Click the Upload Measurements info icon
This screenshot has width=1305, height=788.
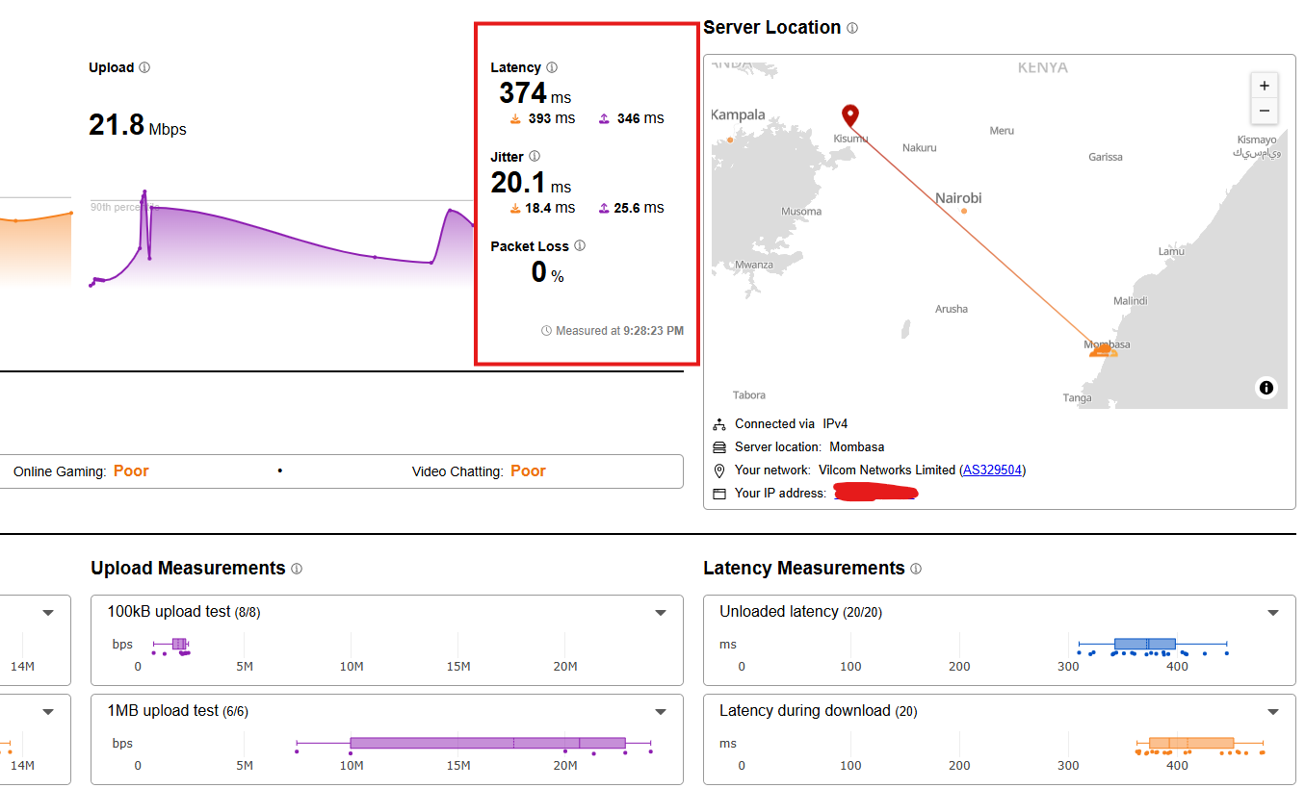297,569
